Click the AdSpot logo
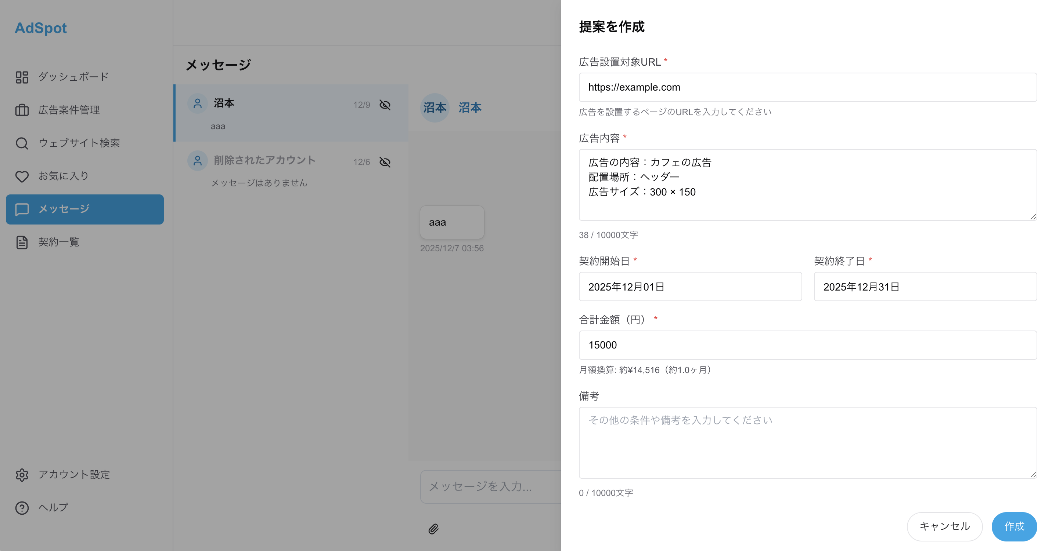The height and width of the screenshot is (551, 1052). 40,28
